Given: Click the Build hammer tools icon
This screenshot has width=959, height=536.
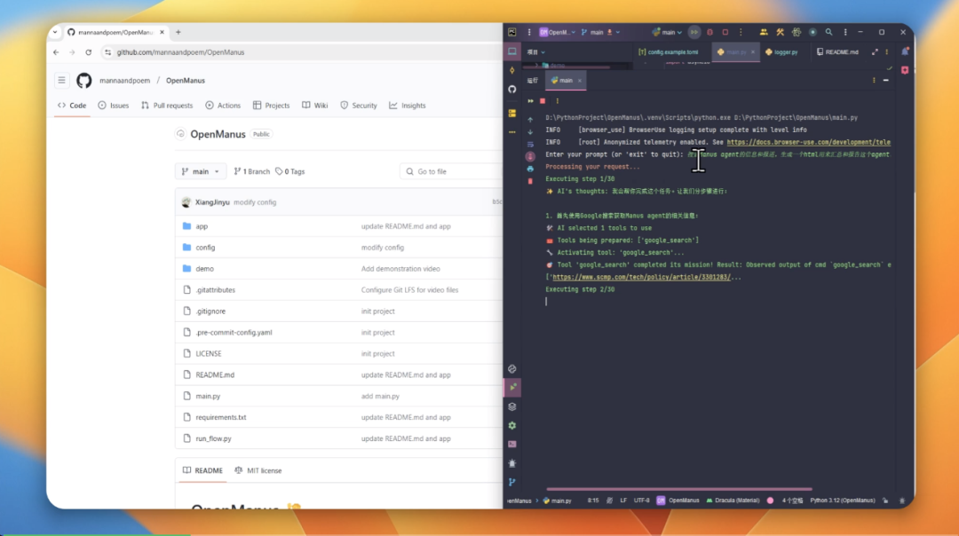Looking at the screenshot, I should (781, 33).
